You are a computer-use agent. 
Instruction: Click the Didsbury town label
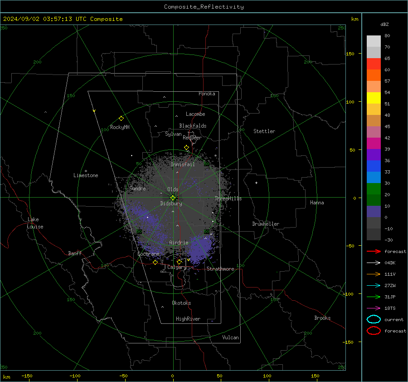171,203
